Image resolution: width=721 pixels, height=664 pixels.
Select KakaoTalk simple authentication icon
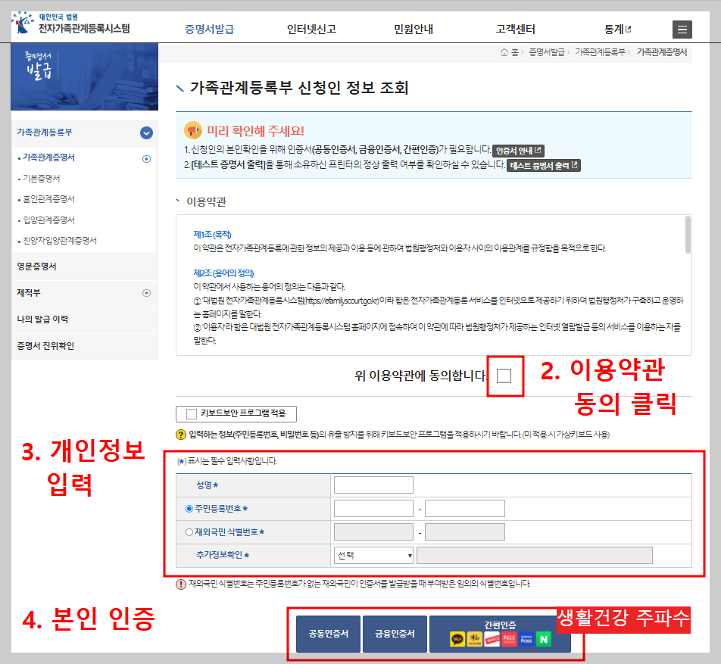457,639
